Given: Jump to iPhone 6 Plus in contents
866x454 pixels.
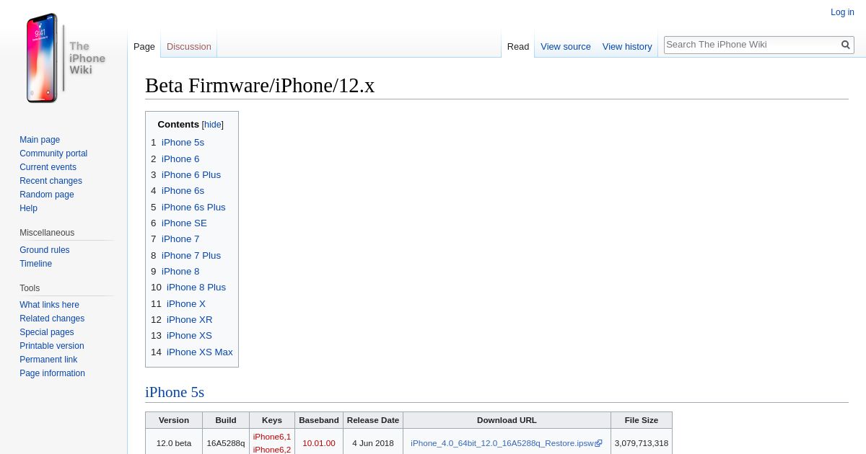Looking at the screenshot, I should tap(191, 174).
